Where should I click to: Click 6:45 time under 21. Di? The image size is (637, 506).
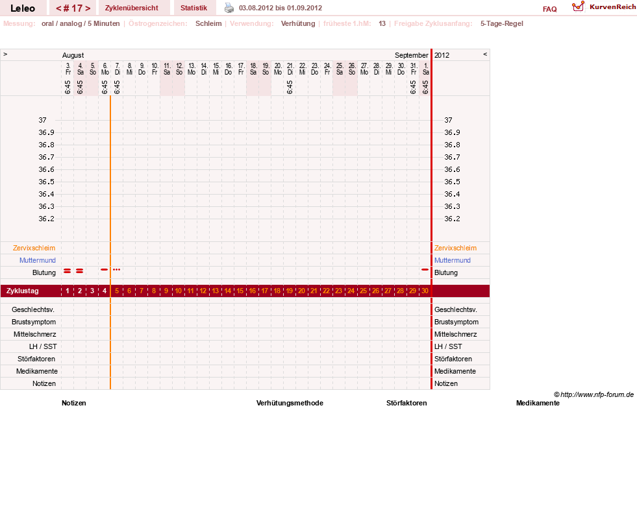290,87
